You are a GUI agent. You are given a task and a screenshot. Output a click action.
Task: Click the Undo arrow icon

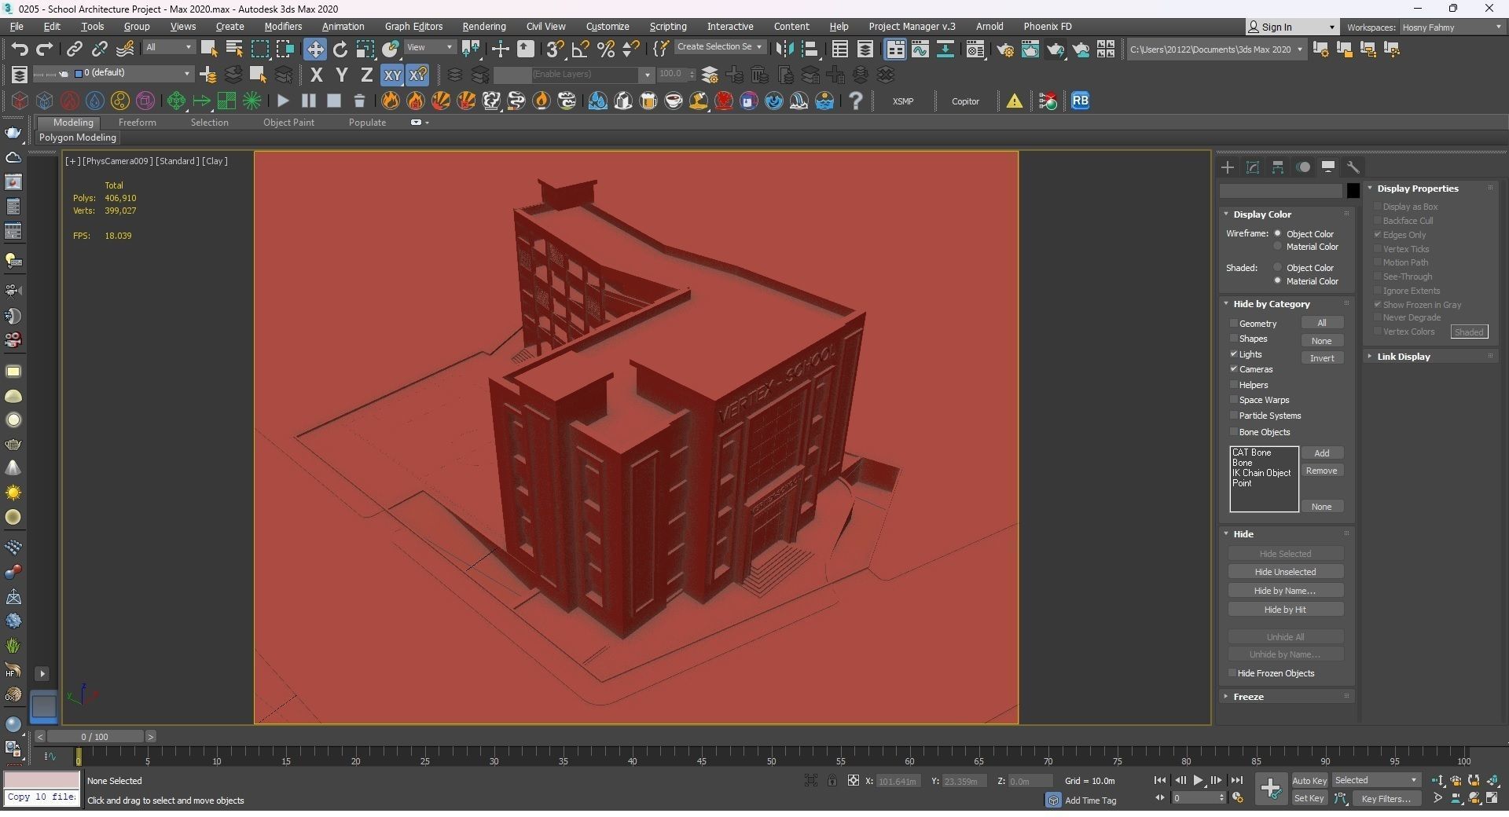click(x=20, y=49)
